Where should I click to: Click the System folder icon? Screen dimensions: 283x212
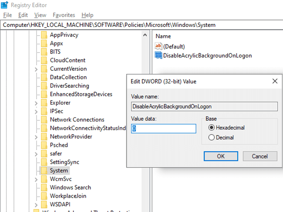click(44, 170)
